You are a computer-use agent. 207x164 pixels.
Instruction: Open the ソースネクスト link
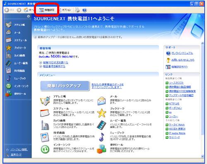176,83
